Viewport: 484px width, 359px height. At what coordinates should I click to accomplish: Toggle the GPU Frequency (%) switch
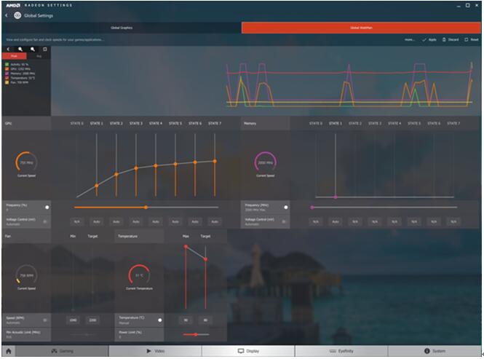[47, 208]
